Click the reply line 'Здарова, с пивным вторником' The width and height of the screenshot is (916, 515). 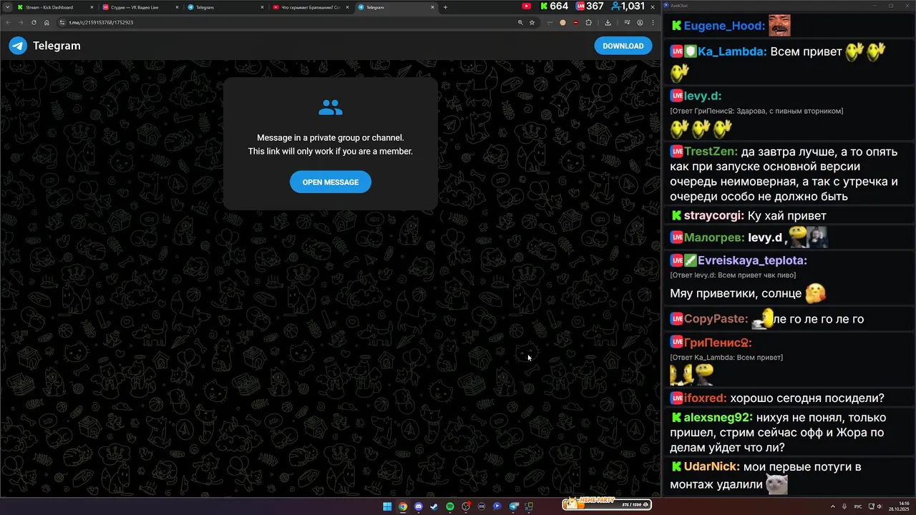point(756,111)
